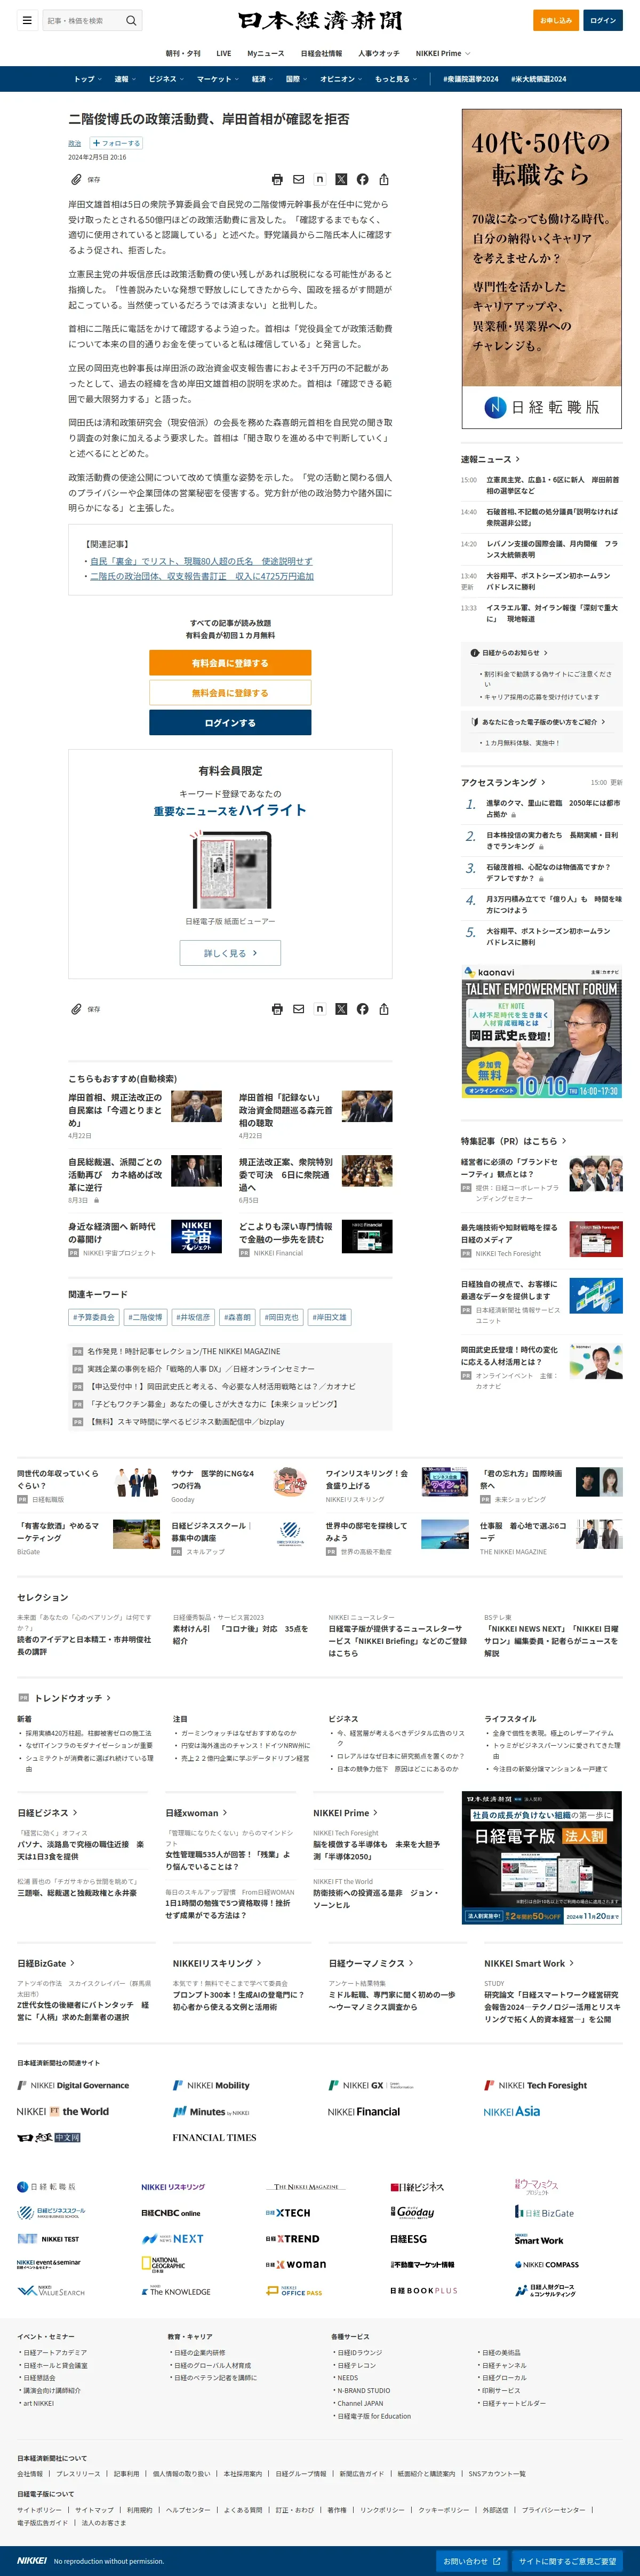The height and width of the screenshot is (2576, 640).
Task: Open the NIKKEI Prime dropdown in the header
Action: pyautogui.click(x=443, y=53)
